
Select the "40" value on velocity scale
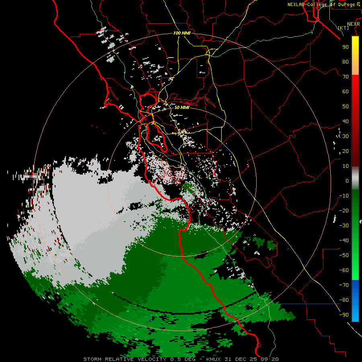coord(346,121)
